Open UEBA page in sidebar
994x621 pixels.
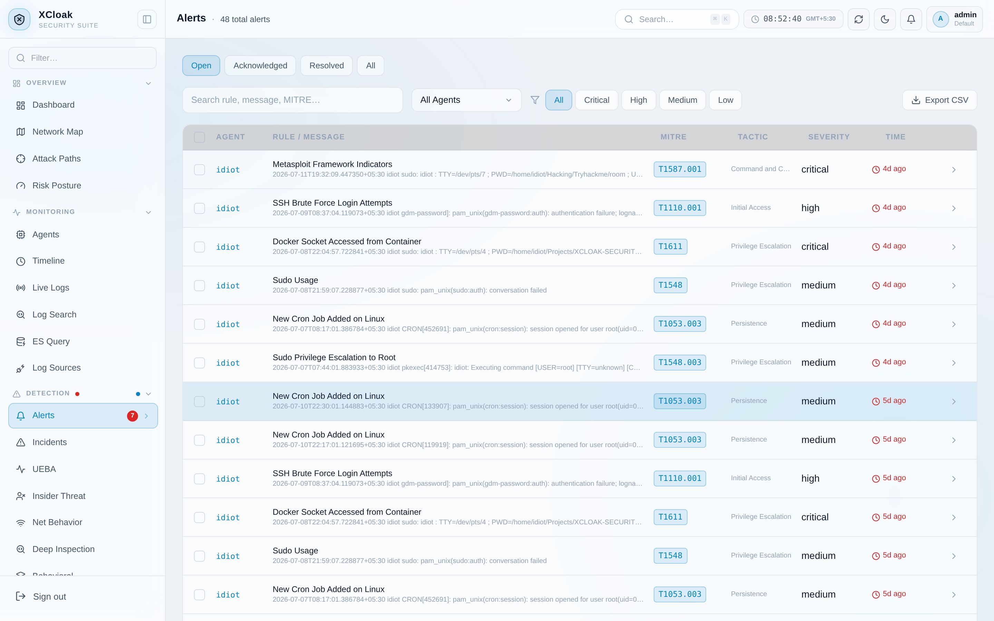pos(82,469)
